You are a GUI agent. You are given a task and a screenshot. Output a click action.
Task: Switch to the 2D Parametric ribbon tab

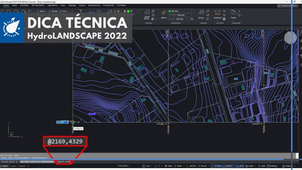[x=38, y=5]
